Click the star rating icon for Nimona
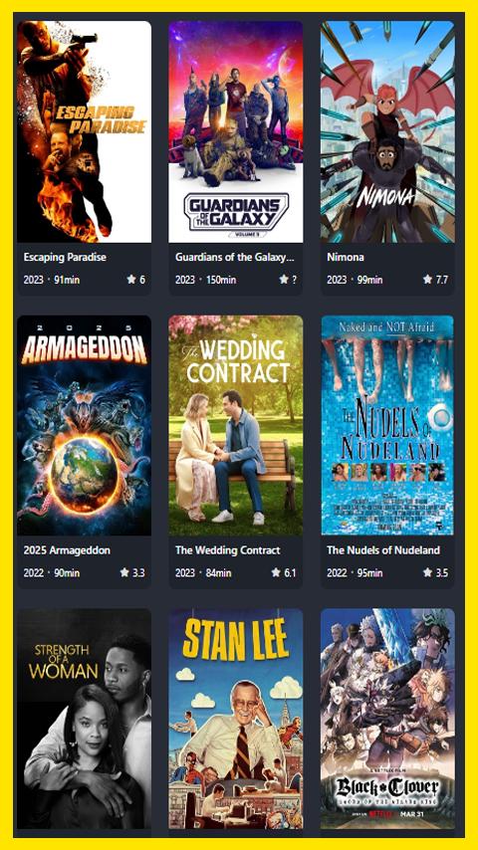The image size is (478, 850). 427,280
